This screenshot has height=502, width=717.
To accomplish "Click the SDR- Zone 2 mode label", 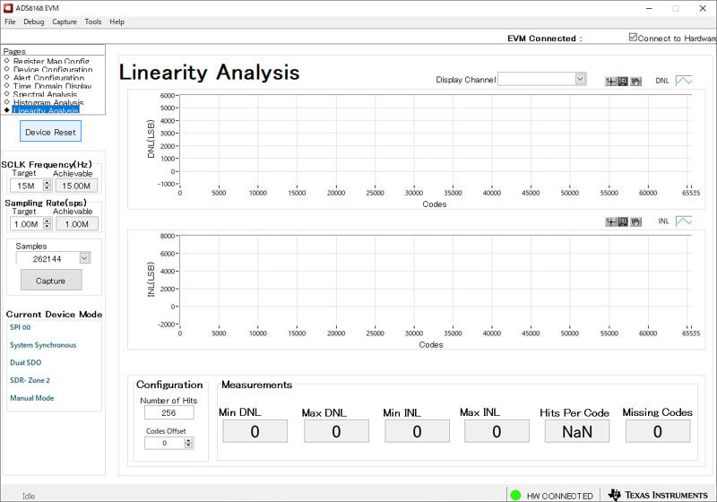I will pos(30,380).
